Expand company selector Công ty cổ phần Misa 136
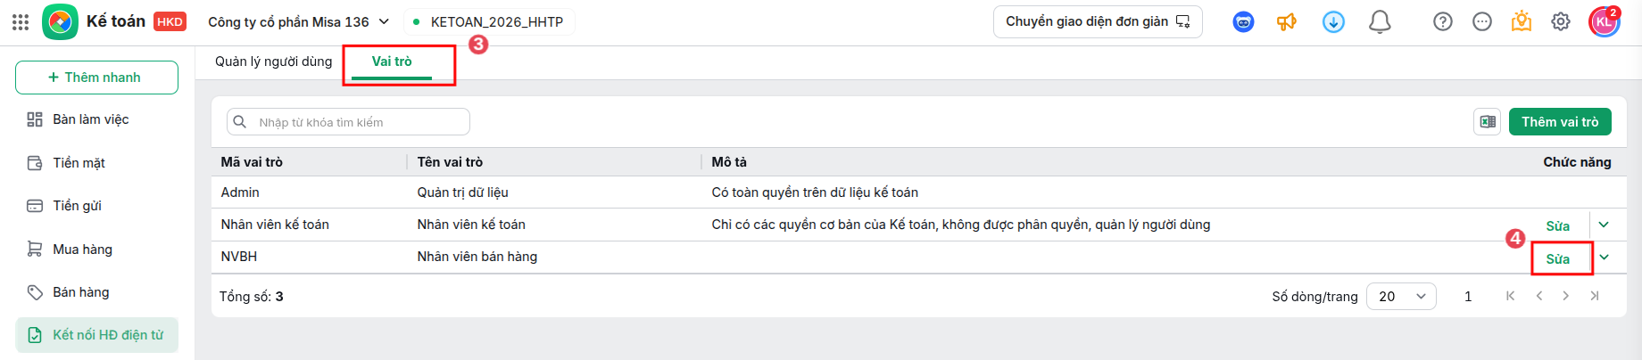 [x=299, y=21]
